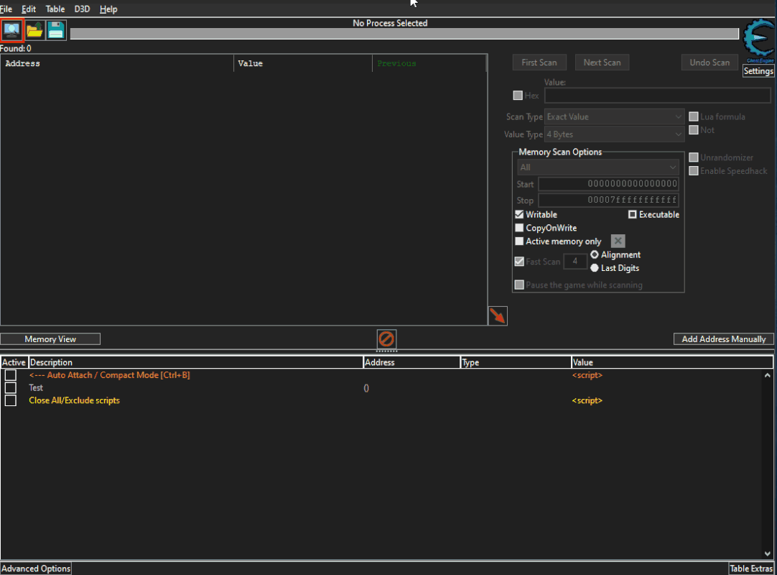This screenshot has height=575, width=777.
Task: Toggle Pause the game while scanning
Action: pos(519,285)
